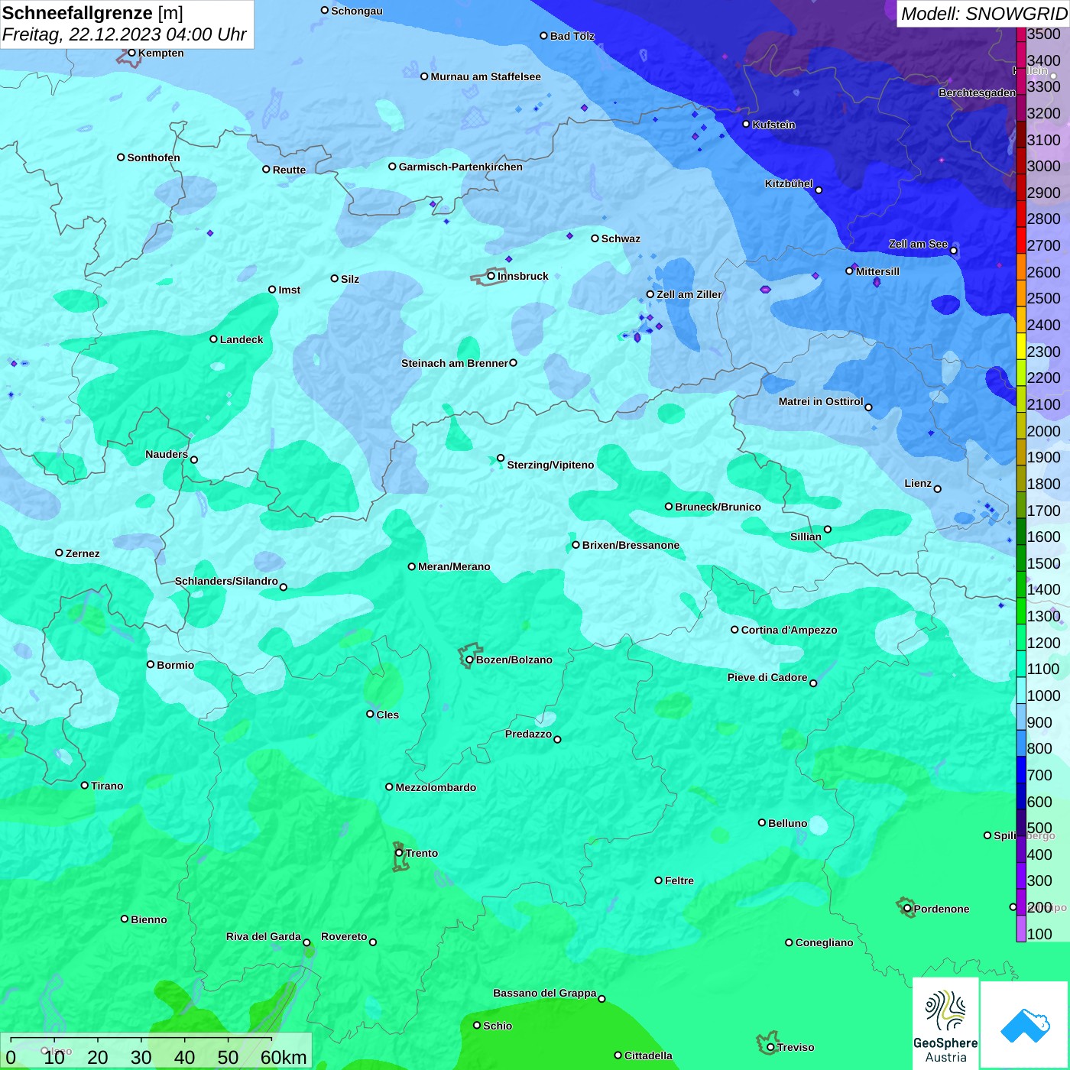Click the 'Zell am Ziller' label
The height and width of the screenshot is (1070, 1070).
tap(689, 294)
